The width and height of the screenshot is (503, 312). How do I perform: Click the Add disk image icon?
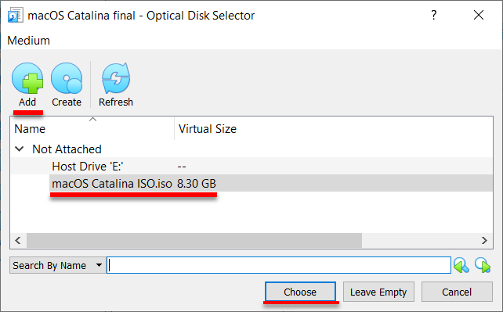pyautogui.click(x=27, y=78)
